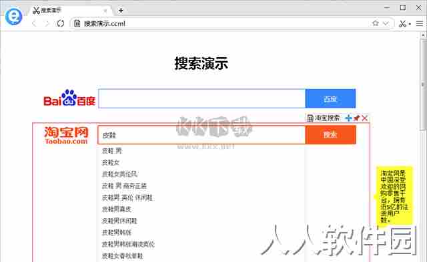Reload the current page
The height and width of the screenshot is (262, 427).
point(61,24)
